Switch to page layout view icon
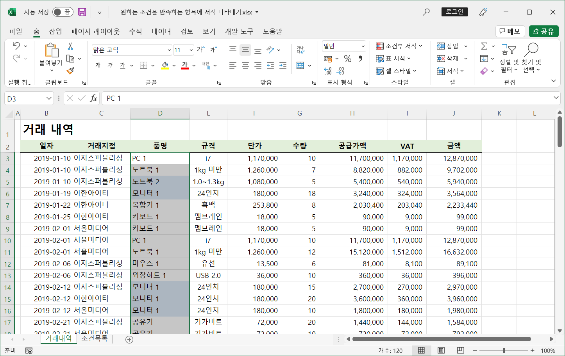The width and height of the screenshot is (565, 356). coord(441,351)
